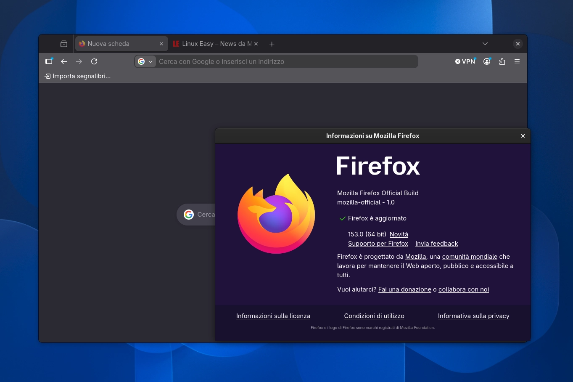Viewport: 573px width, 382px height.
Task: Click the '153.0 (64 bit)' version text
Action: click(x=367, y=234)
